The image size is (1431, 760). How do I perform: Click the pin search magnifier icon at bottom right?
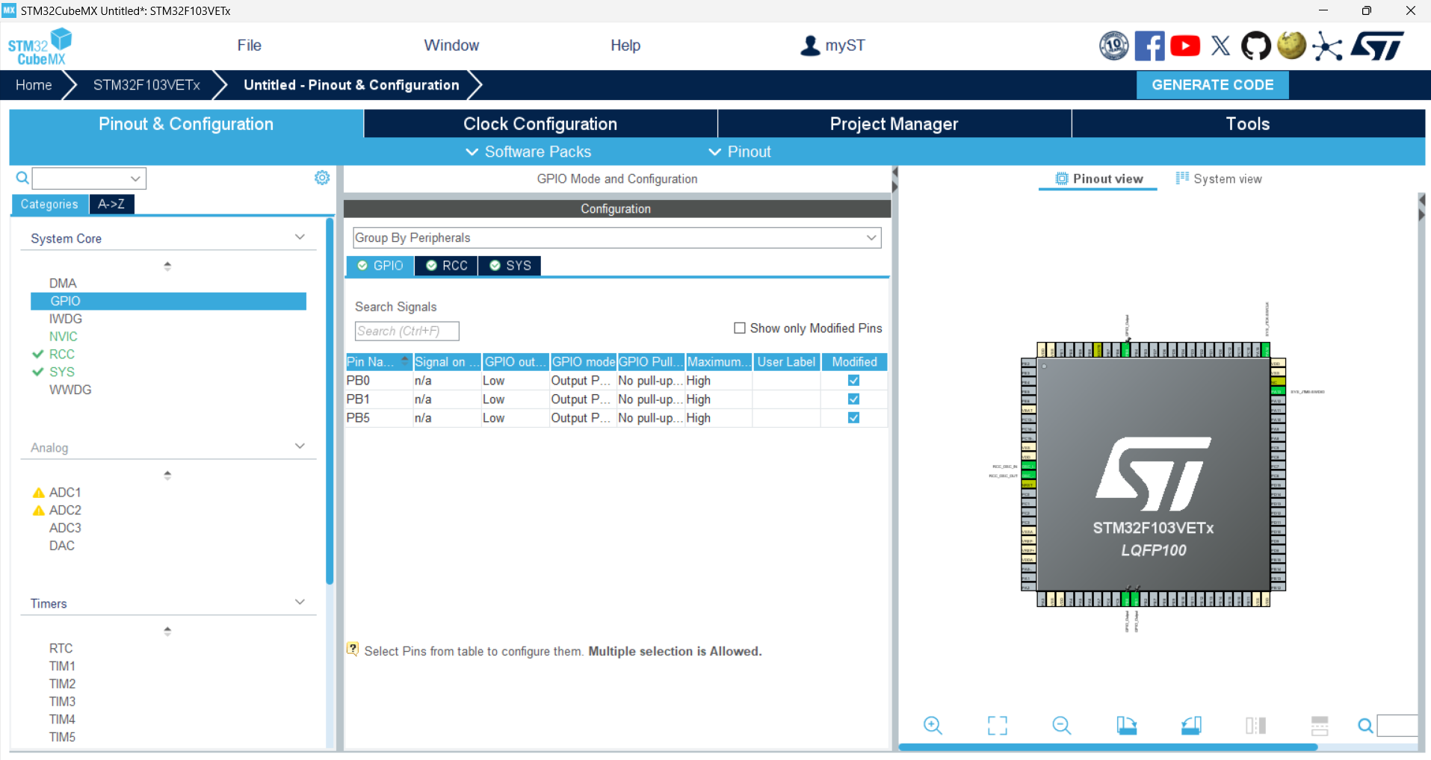click(1365, 726)
